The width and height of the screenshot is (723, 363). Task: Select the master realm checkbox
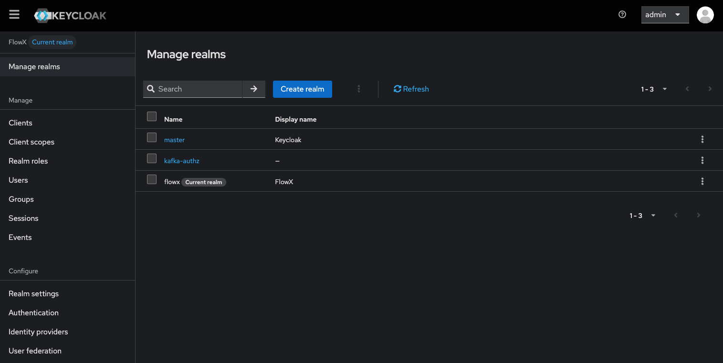pyautogui.click(x=152, y=137)
